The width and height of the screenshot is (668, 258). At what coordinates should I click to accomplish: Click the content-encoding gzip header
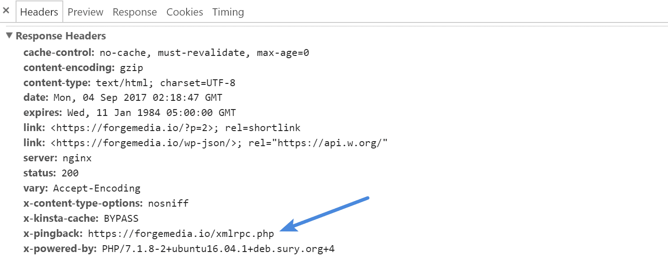[83, 68]
